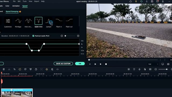Click the preview progress scrubber handle
The image size is (172, 97).
[x=89, y=60]
